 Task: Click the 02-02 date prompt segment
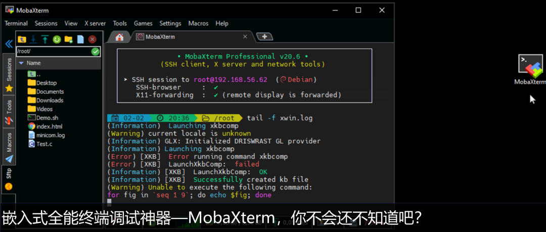(x=129, y=118)
